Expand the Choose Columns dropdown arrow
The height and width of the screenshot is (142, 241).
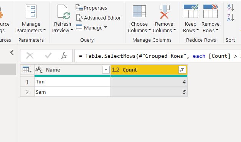click(149, 30)
